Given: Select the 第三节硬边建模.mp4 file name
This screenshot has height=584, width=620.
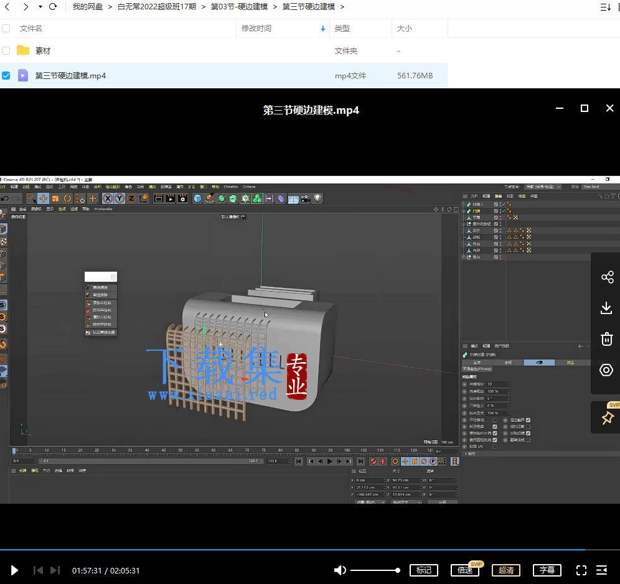Looking at the screenshot, I should pyautogui.click(x=70, y=75).
